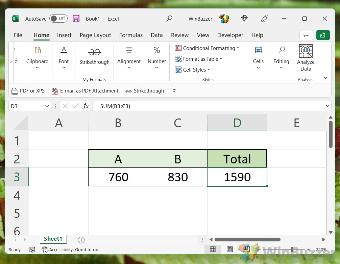Switch to Normal view in status bar

[x=213, y=249]
